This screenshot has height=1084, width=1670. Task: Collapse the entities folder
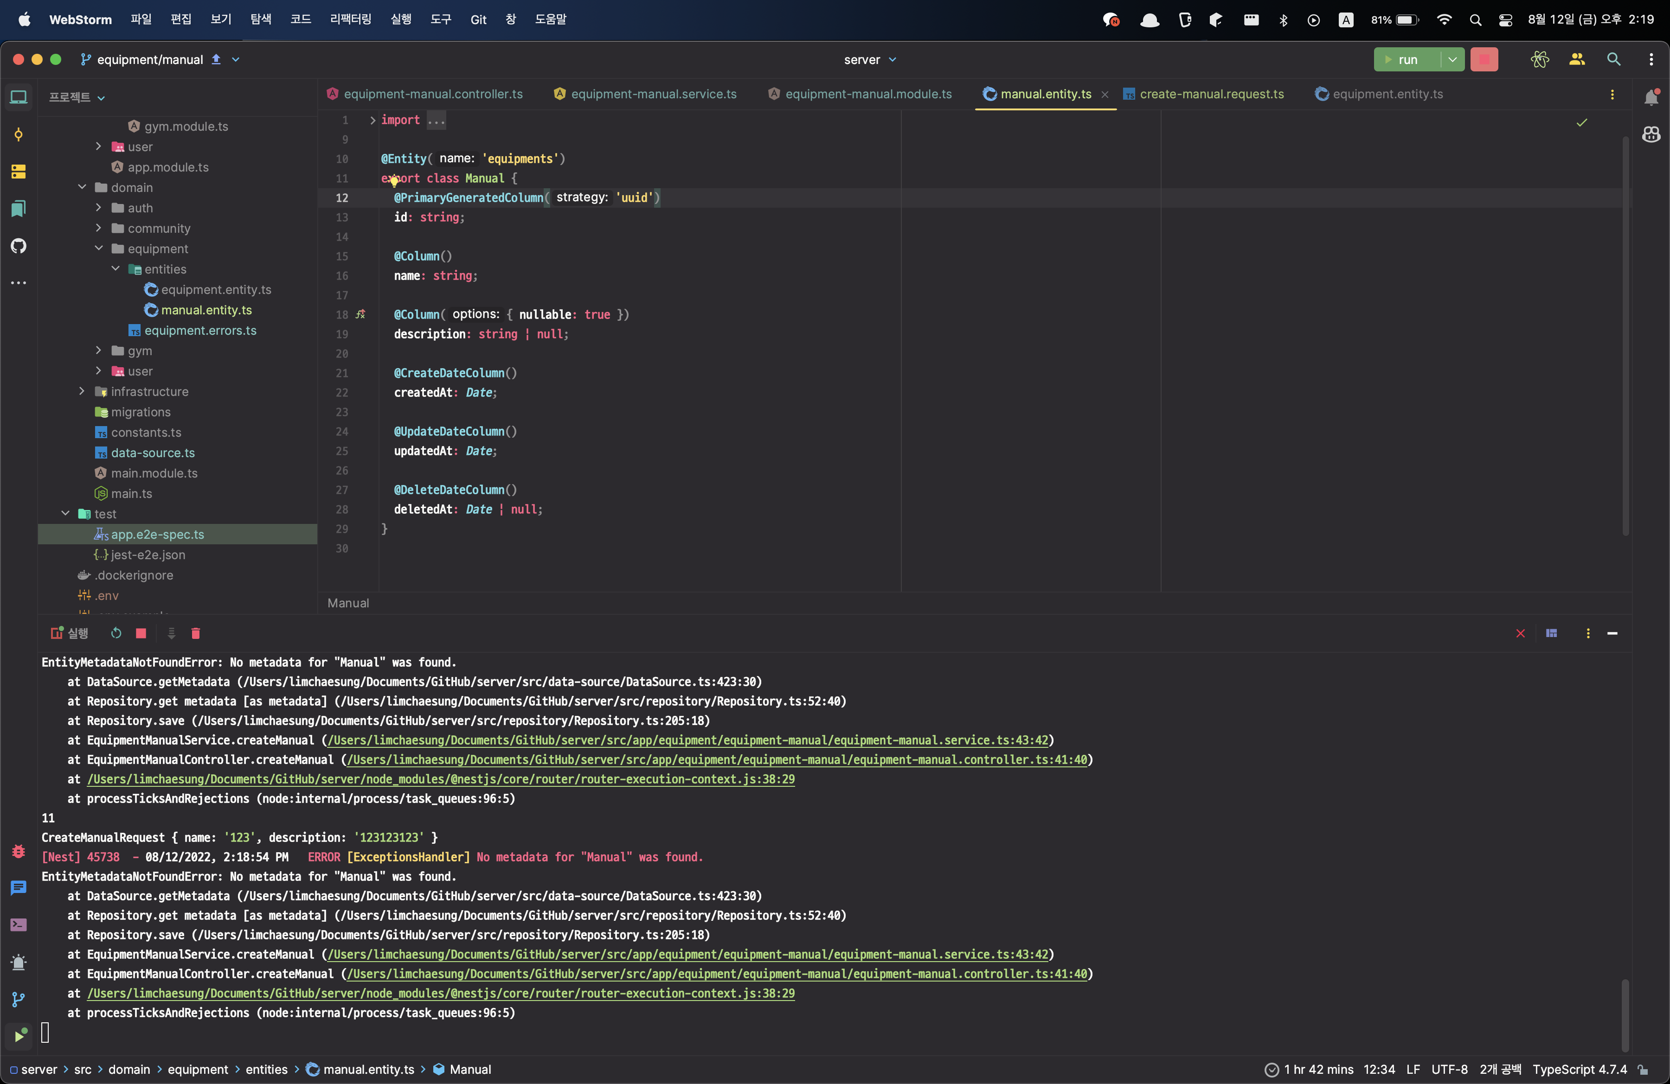[x=116, y=269]
